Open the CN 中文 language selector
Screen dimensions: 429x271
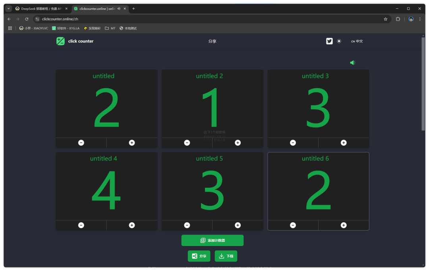point(357,41)
